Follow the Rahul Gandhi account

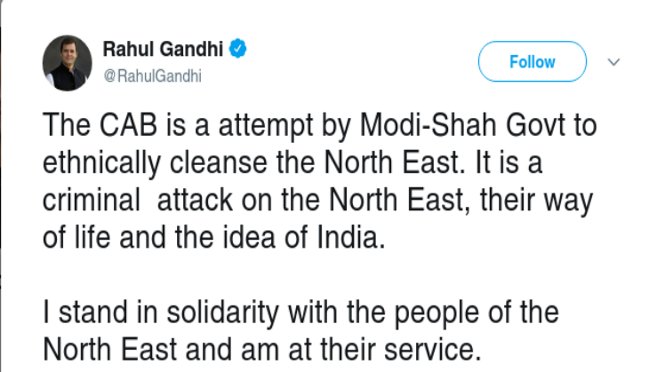[x=533, y=61]
